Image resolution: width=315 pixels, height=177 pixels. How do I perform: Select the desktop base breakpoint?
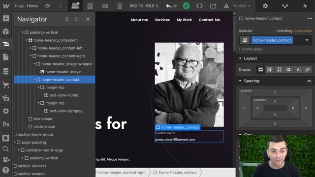(x=75, y=5)
